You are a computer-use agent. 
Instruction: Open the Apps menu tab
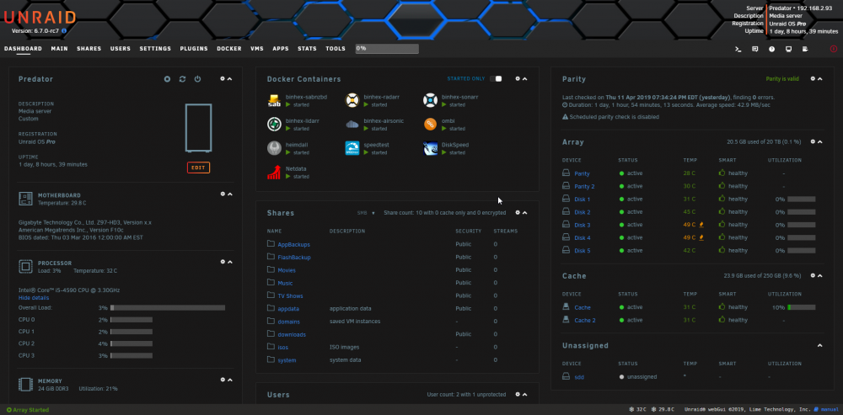point(281,48)
